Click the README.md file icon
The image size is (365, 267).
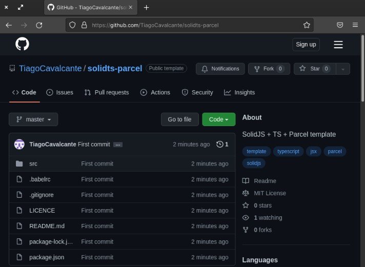tap(19, 226)
